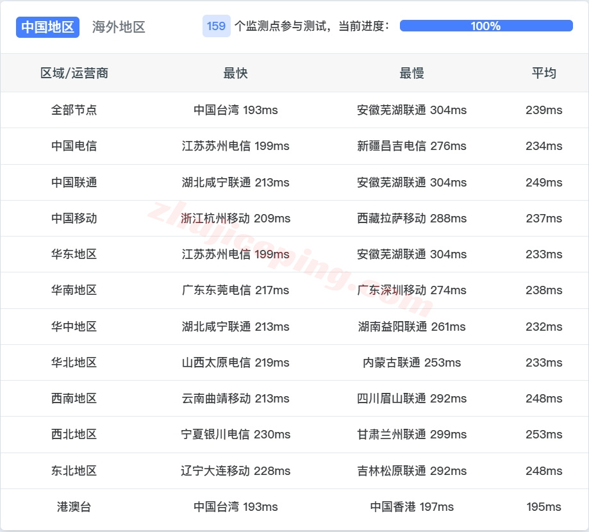The height and width of the screenshot is (532, 589).
Task: Click the 中国联通 row label
Action: (x=72, y=182)
